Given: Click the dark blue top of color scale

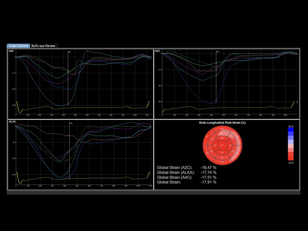Looking at the screenshot, I should tap(291, 130).
